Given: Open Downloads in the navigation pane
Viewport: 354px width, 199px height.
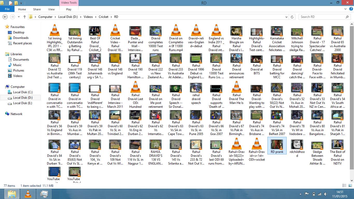Looking at the screenshot, I should coord(21,38).
